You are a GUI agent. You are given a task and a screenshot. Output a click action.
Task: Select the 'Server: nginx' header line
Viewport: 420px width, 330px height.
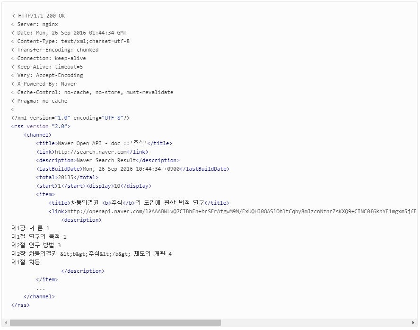(35, 25)
